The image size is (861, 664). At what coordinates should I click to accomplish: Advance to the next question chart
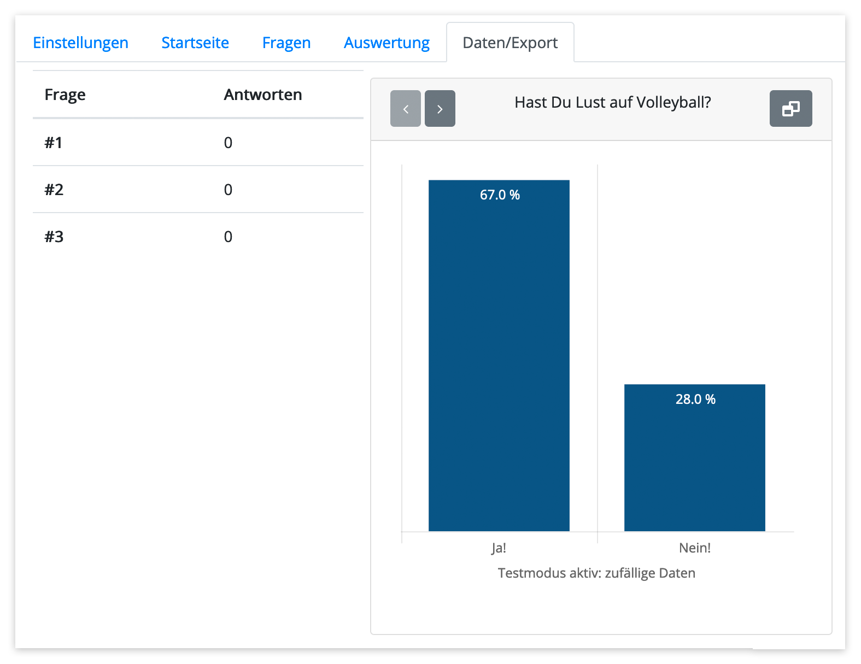(x=440, y=109)
